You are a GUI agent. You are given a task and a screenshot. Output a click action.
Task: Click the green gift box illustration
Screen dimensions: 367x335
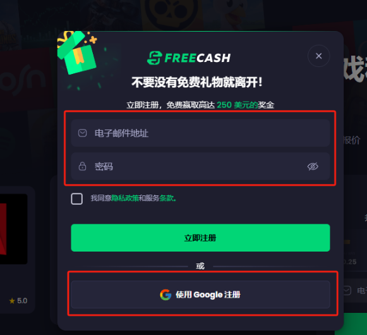click(x=77, y=52)
